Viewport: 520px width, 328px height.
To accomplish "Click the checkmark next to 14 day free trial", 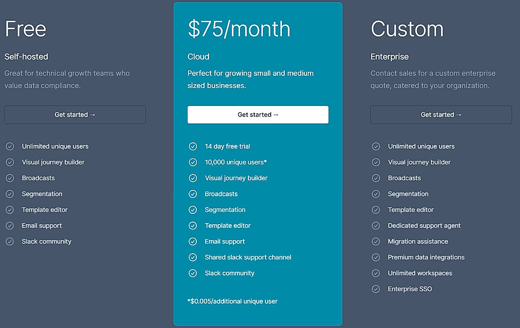I will click(193, 146).
